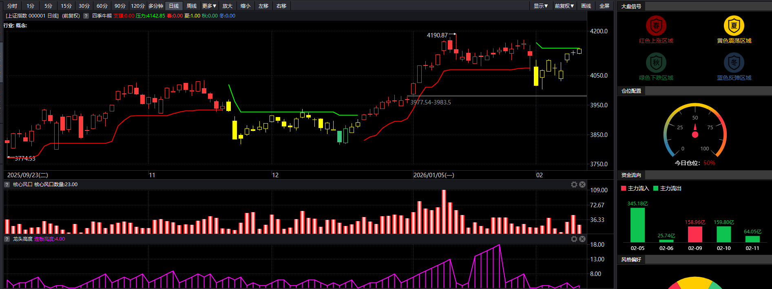This screenshot has height=289, width=772.
Task: Select the 5分 timeframe tab
Action: pyautogui.click(x=48, y=6)
